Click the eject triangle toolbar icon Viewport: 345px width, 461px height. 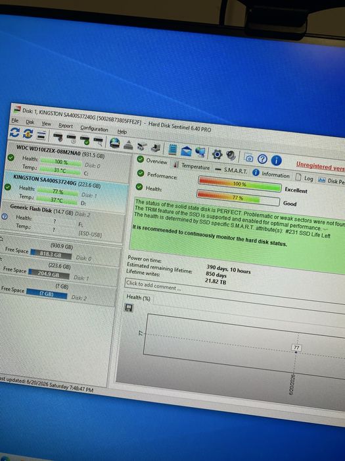tap(128, 145)
